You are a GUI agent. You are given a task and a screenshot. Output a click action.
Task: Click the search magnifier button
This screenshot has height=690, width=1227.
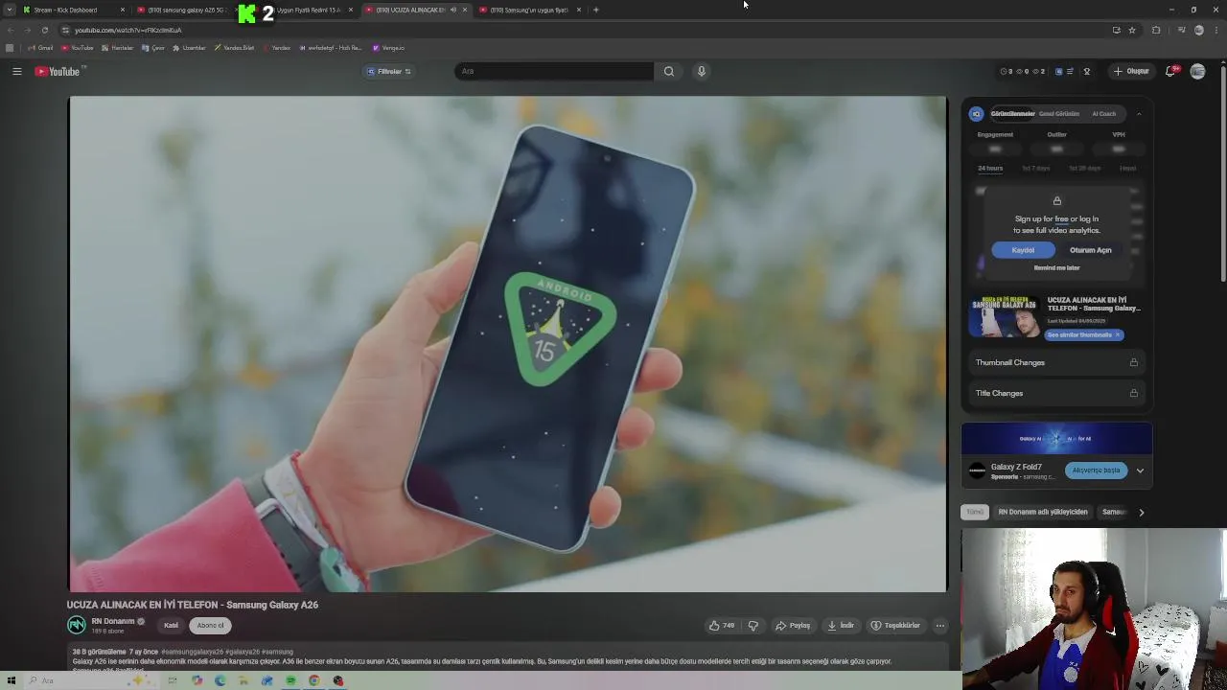click(x=669, y=71)
